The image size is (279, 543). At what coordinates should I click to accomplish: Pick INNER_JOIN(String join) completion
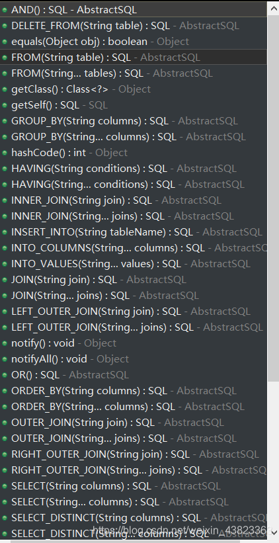point(134,200)
